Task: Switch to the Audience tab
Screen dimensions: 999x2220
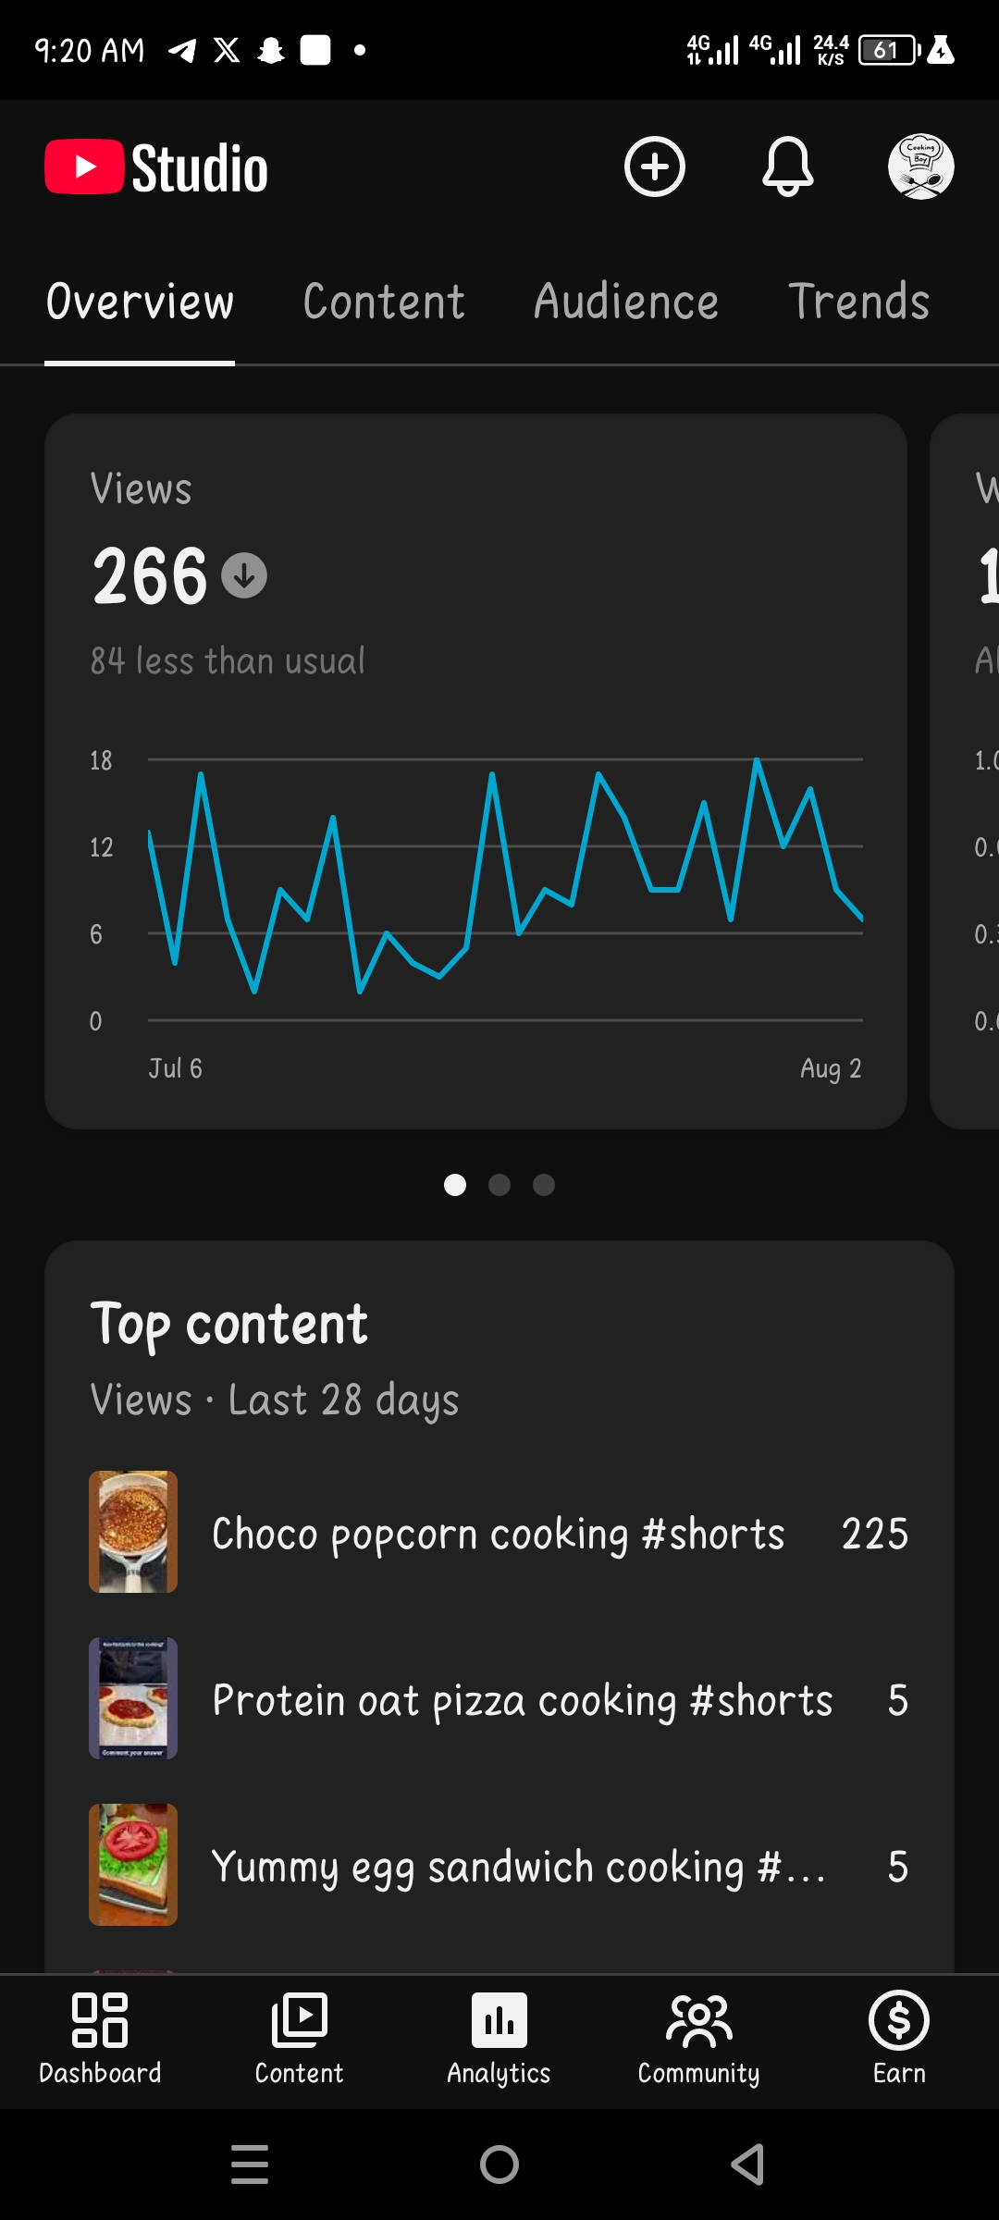Action: click(626, 302)
